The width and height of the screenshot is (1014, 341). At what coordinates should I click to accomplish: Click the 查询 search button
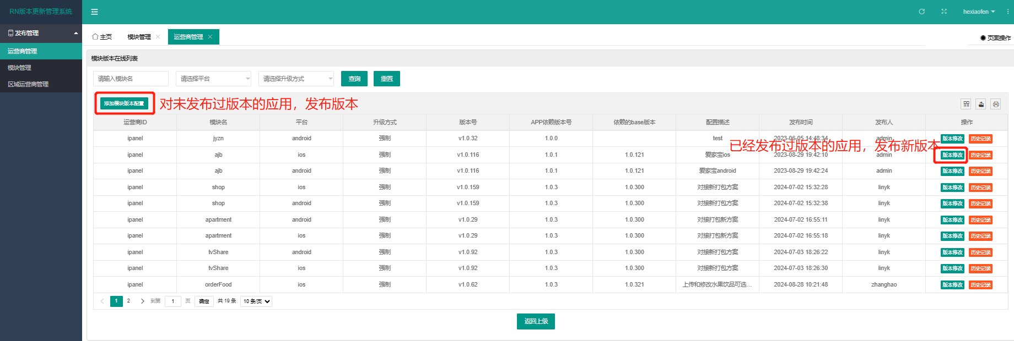pos(354,79)
